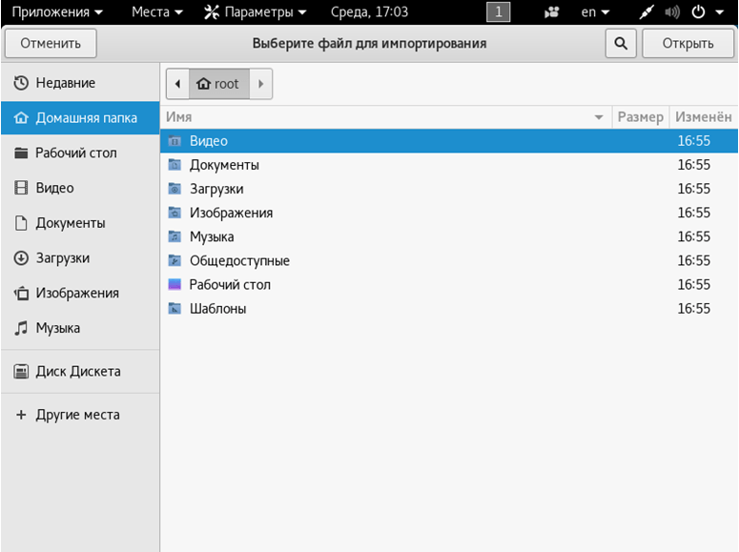Viewport: 739px width, 552px height.
Task: Click the Изображения folder icon in file list
Action: coord(174,213)
